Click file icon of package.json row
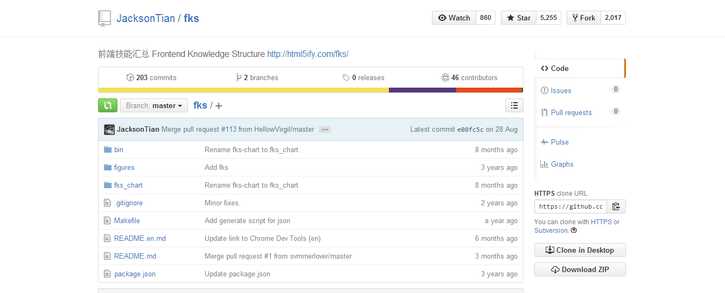The width and height of the screenshot is (725, 293). 107,274
